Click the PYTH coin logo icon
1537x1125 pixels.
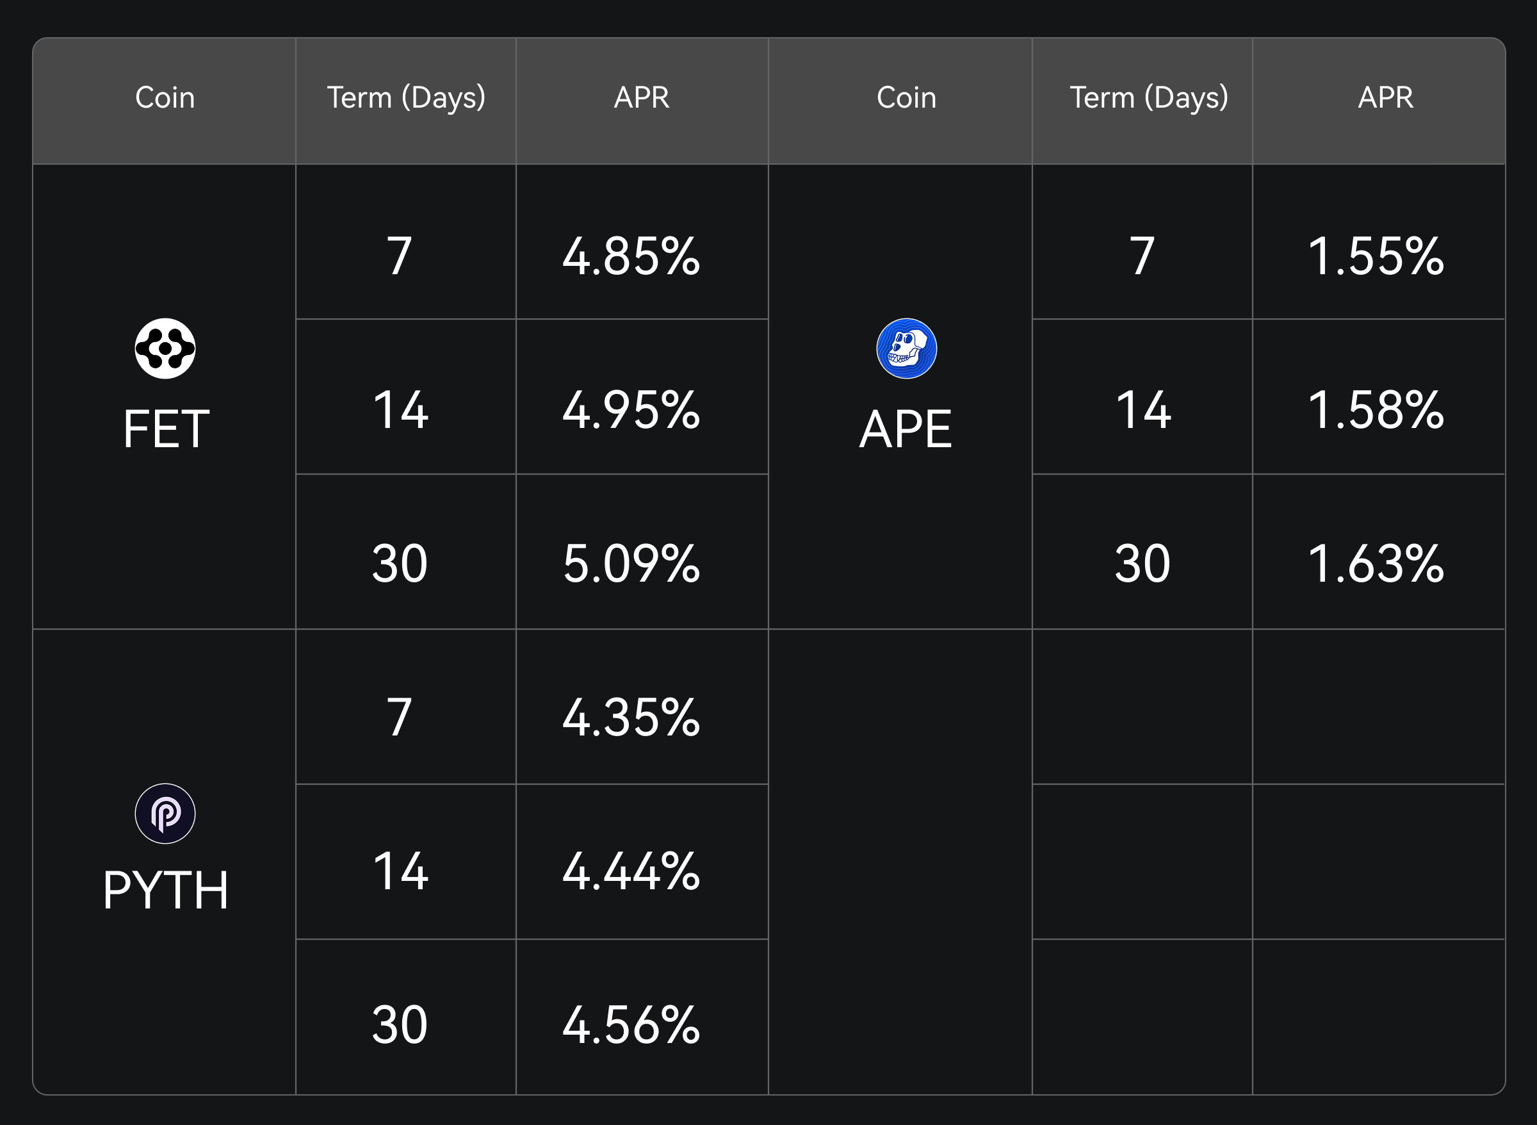coord(165,813)
